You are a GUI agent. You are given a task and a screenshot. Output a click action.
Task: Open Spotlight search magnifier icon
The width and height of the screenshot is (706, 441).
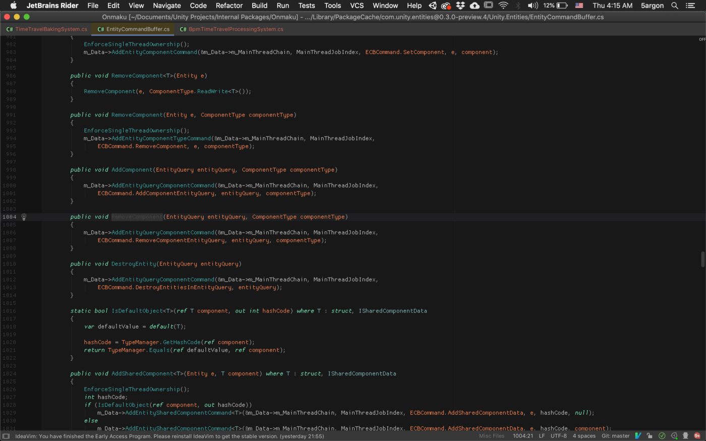[x=675, y=6]
